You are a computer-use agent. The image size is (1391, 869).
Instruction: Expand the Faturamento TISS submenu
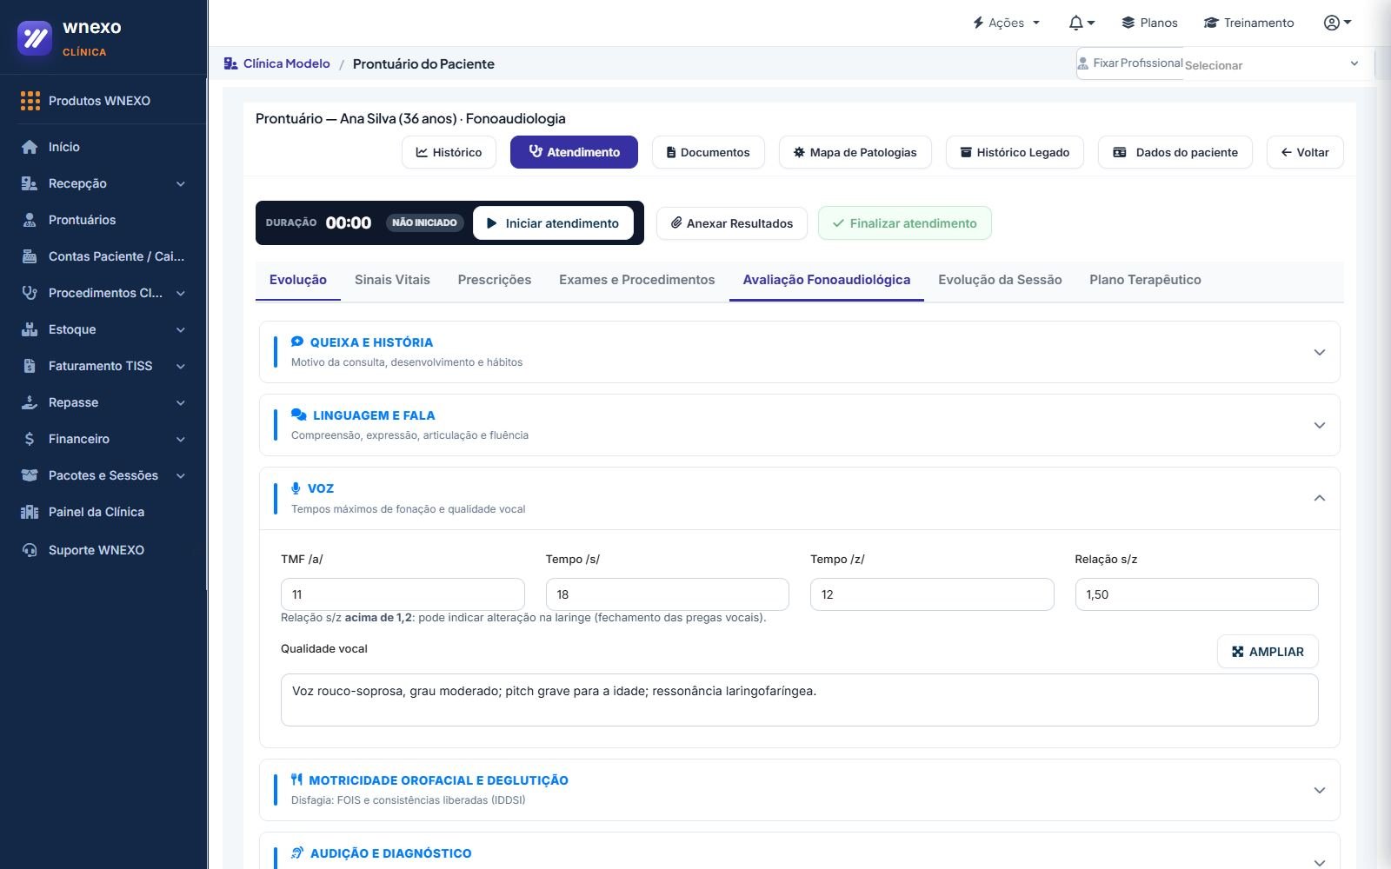[x=181, y=366]
